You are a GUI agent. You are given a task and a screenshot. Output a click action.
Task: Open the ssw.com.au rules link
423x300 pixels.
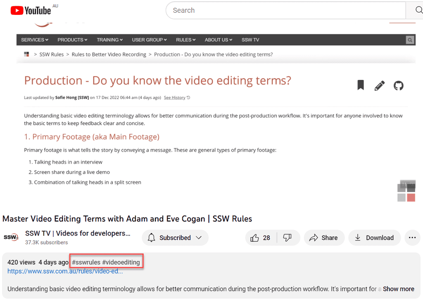coord(64,271)
